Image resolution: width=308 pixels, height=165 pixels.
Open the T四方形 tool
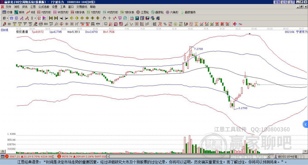pyautogui.click(x=94, y=12)
